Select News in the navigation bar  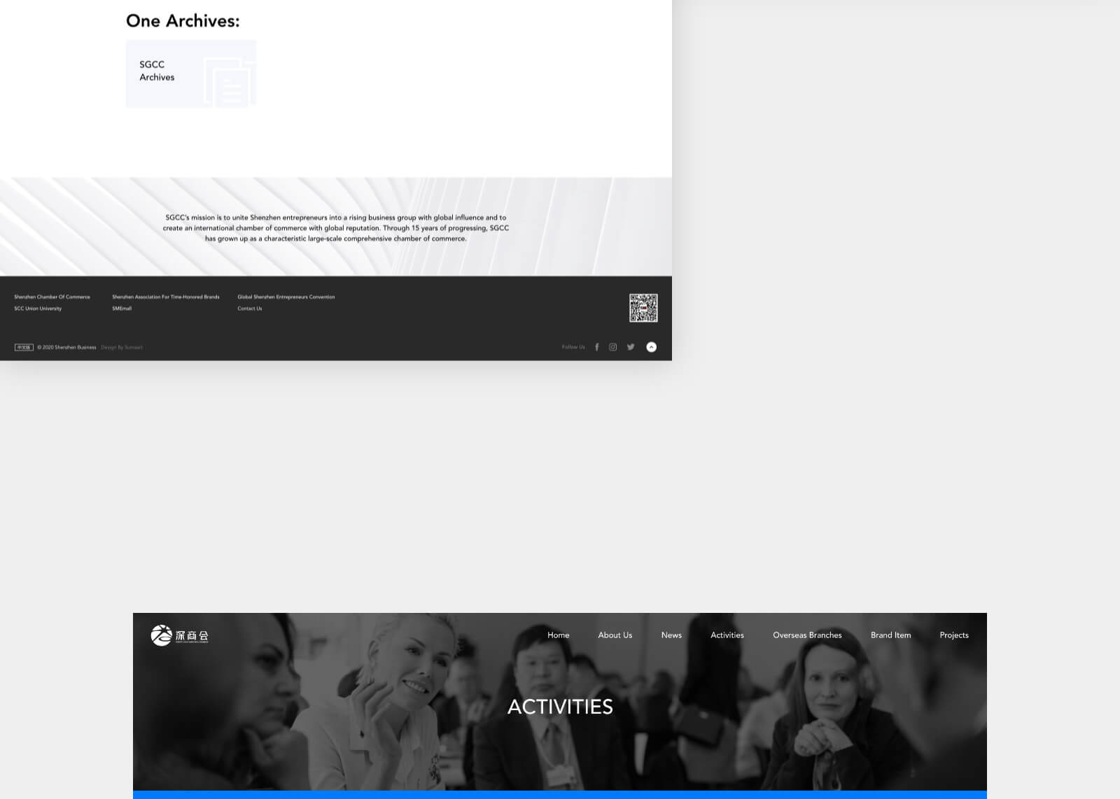pyautogui.click(x=671, y=635)
